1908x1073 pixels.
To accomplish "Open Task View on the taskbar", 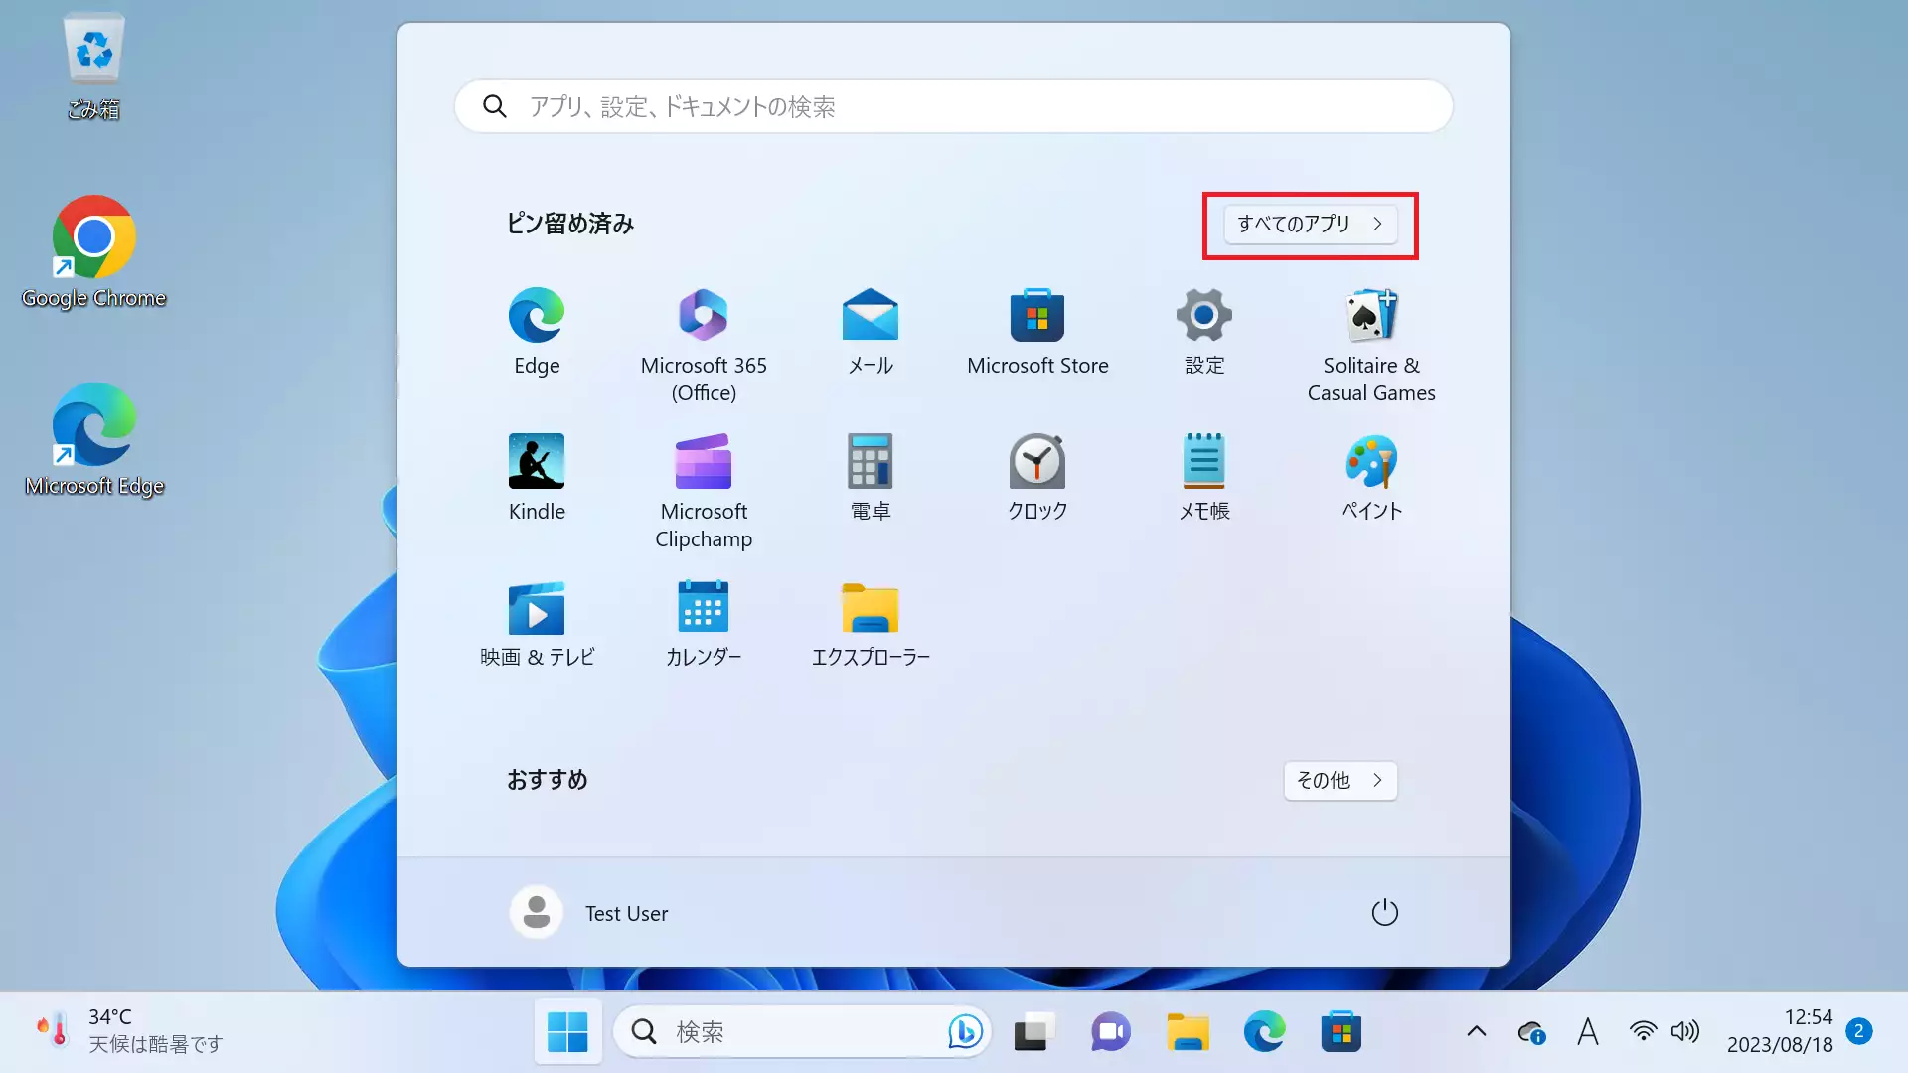I will coord(1033,1032).
